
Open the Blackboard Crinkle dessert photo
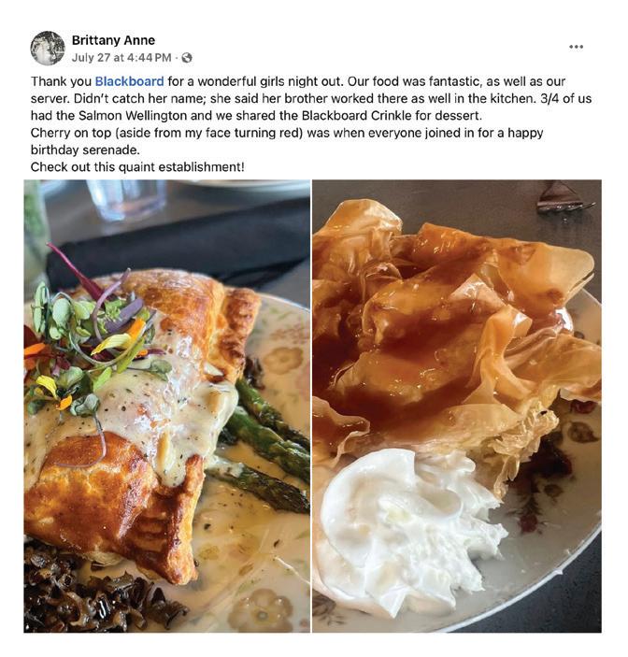(x=457, y=406)
